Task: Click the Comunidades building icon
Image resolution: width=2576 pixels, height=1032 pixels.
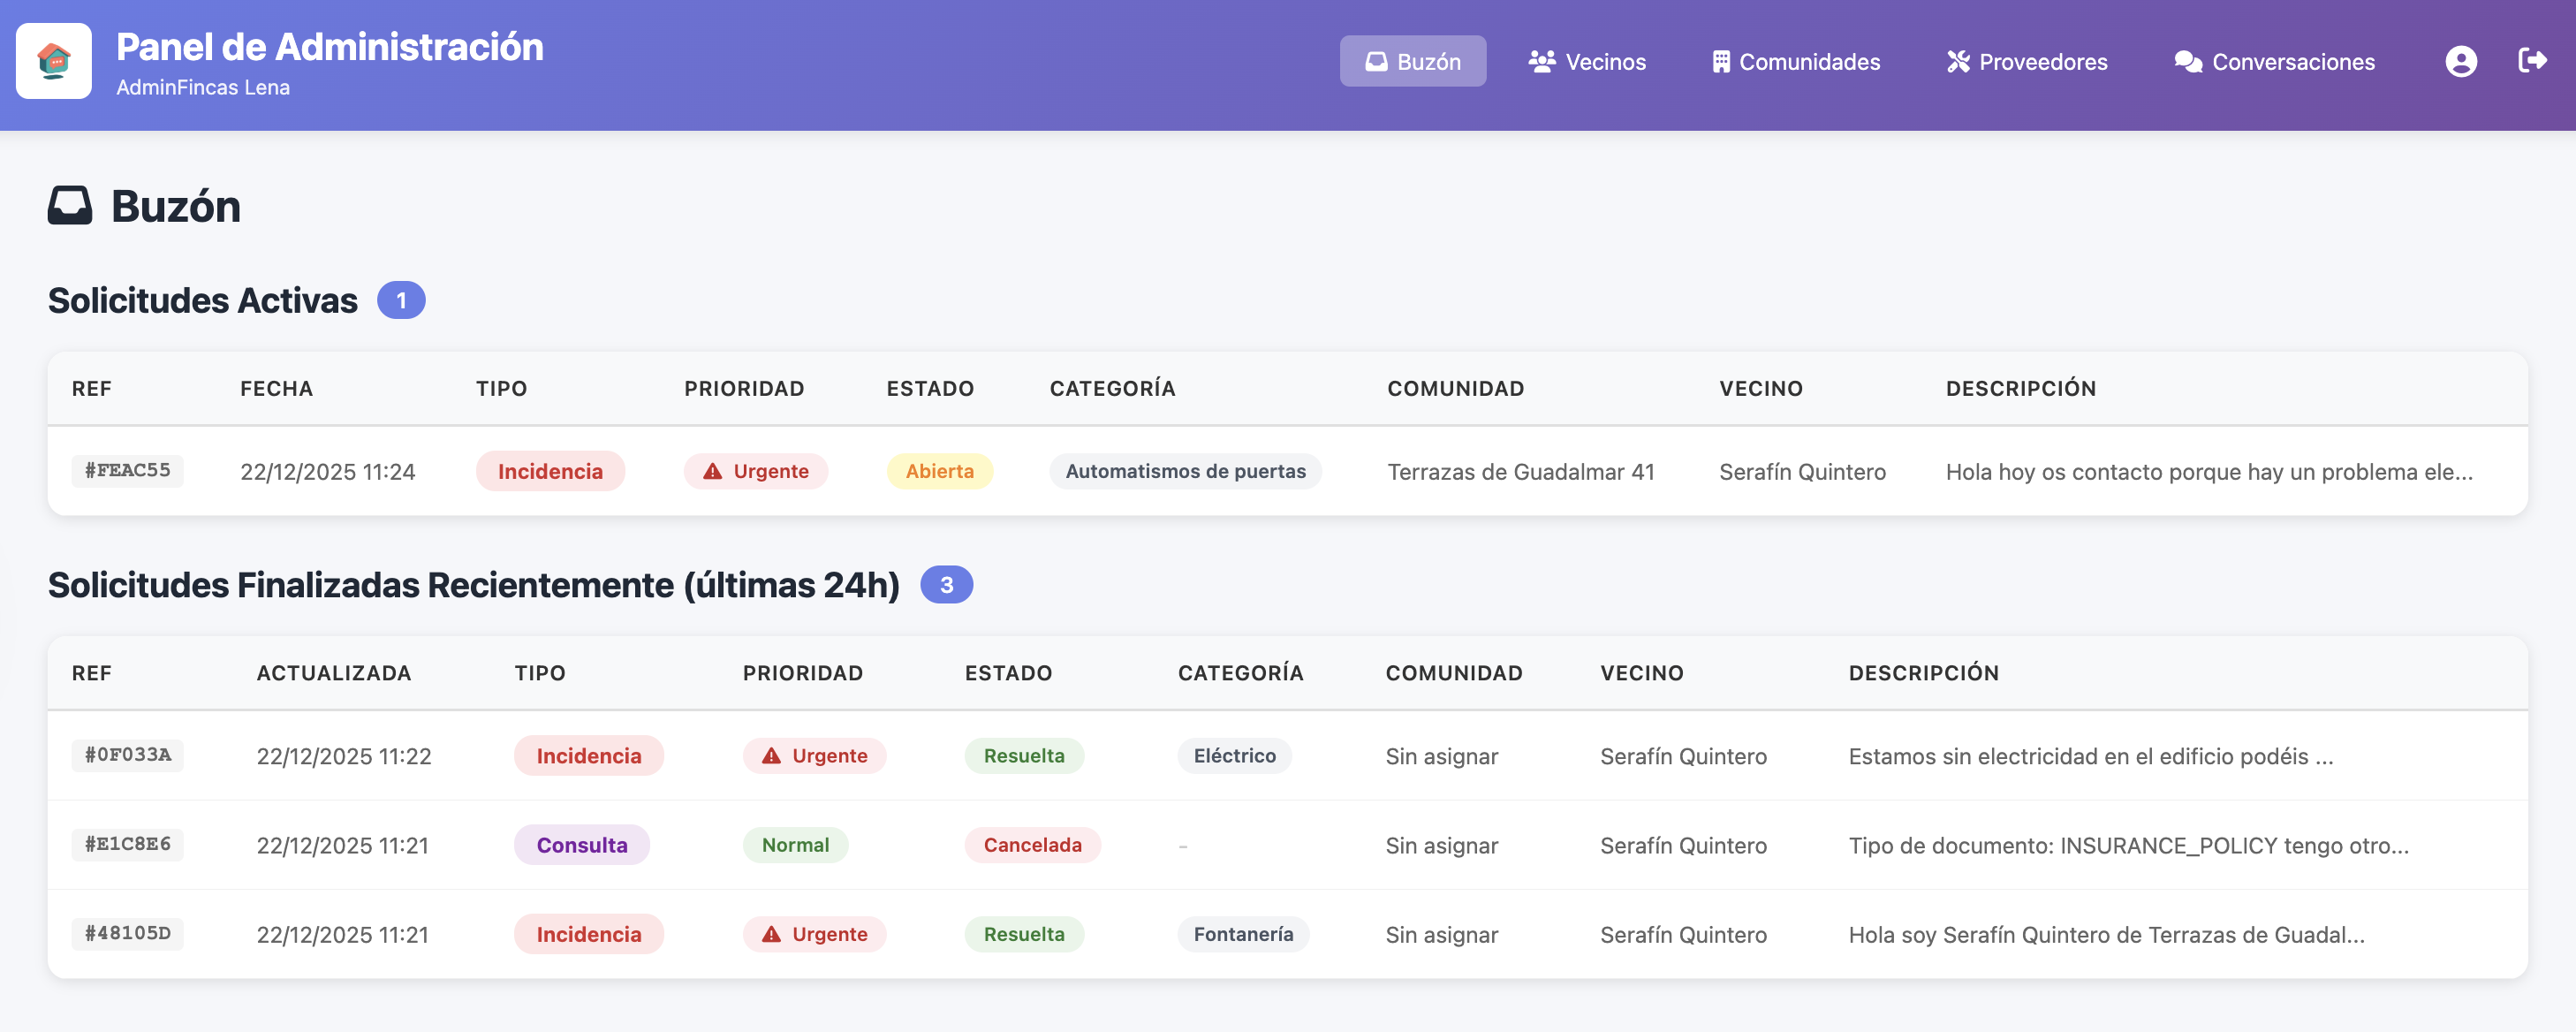Action: coord(1722,61)
